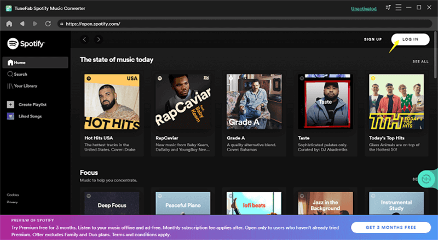The width and height of the screenshot is (438, 240).
Task: Go back using the toolbar back arrow
Action: [x=22, y=24]
